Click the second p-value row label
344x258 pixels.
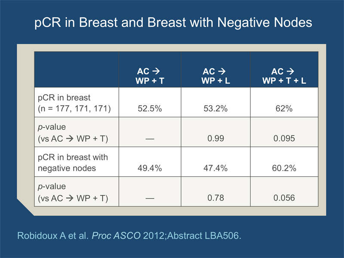tap(71, 193)
